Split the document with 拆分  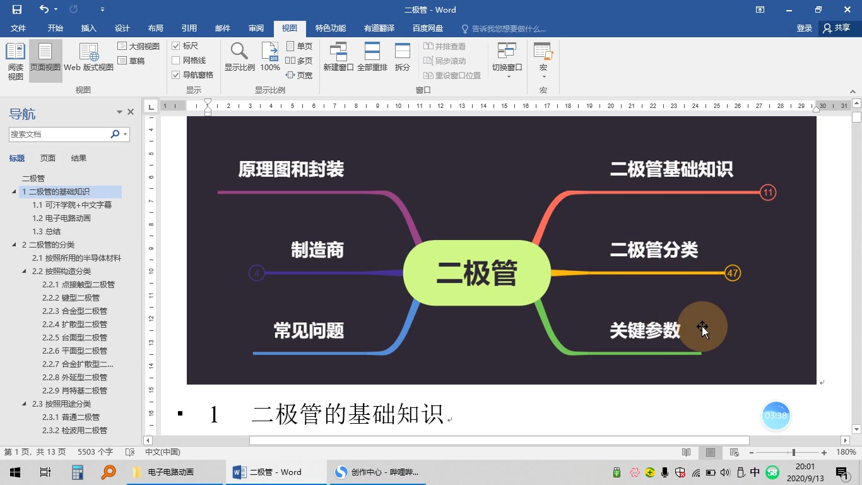pyautogui.click(x=402, y=57)
